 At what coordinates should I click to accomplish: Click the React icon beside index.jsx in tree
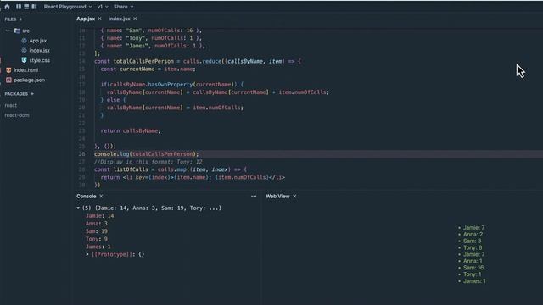pyautogui.click(x=24, y=51)
